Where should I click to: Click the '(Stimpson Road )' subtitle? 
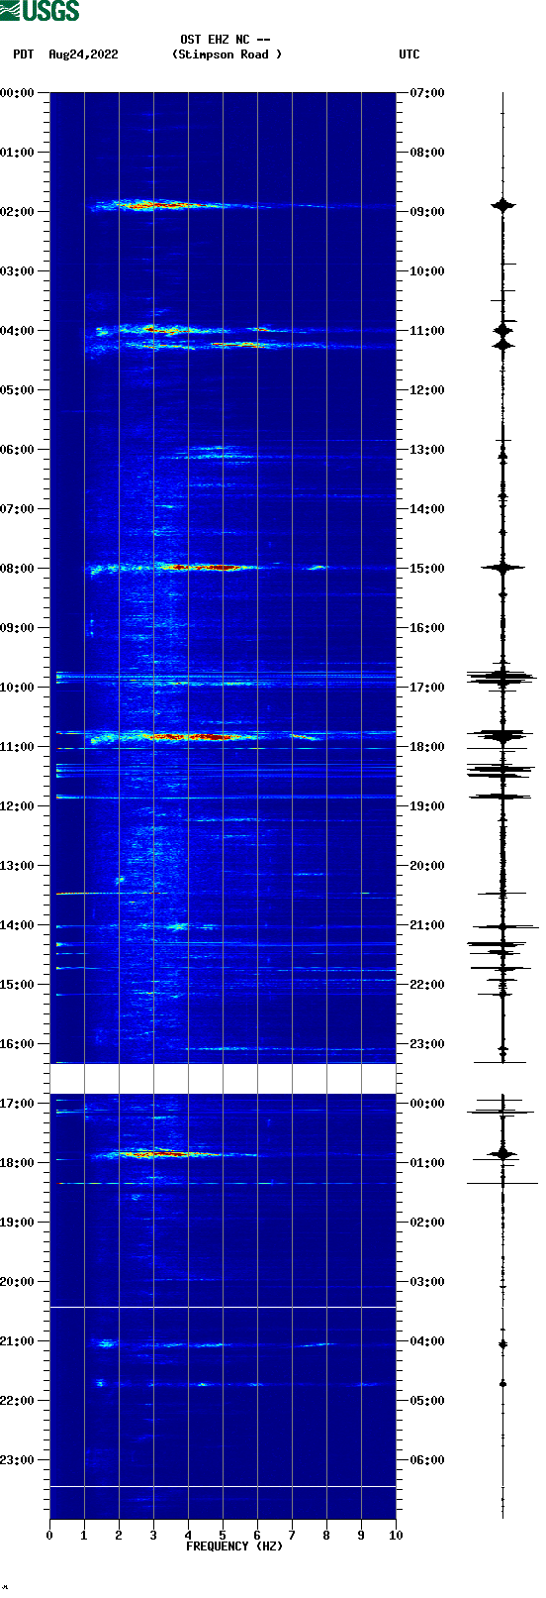point(227,54)
